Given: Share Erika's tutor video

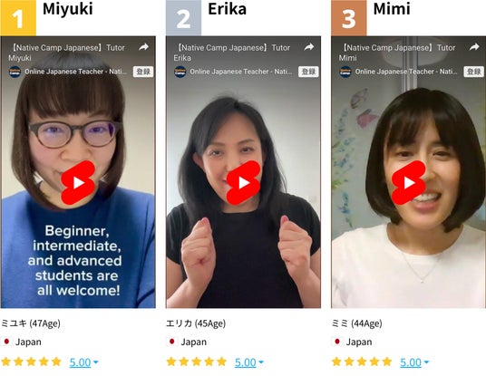Looking at the screenshot, I should point(308,47).
